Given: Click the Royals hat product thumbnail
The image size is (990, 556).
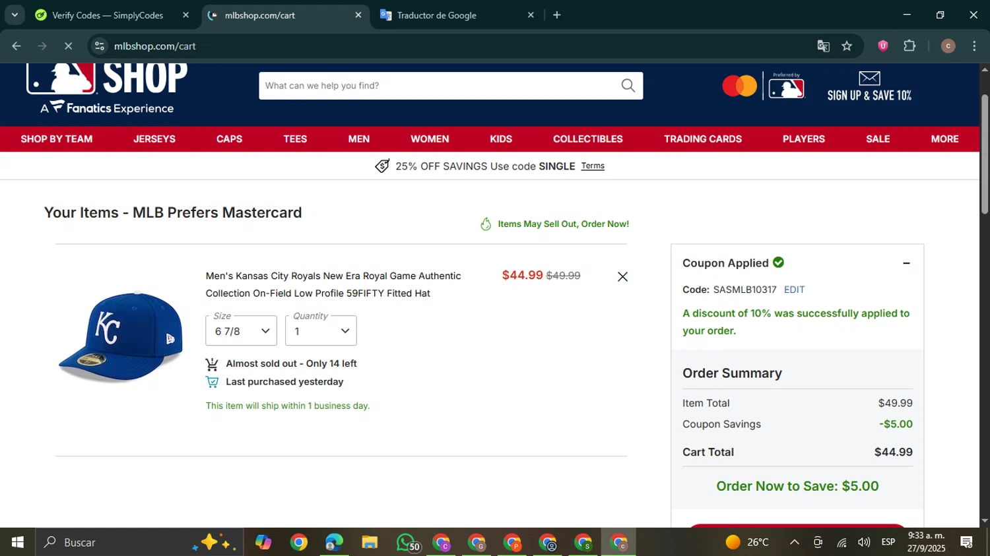Looking at the screenshot, I should (121, 337).
